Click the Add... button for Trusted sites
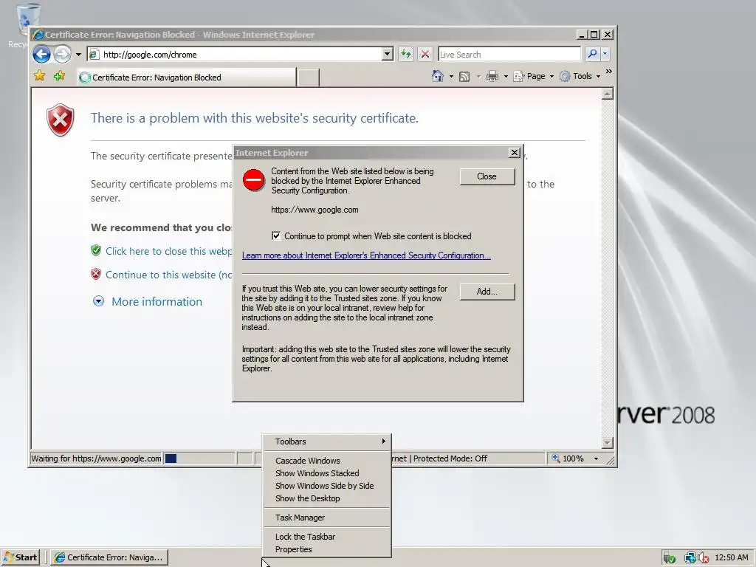 [487, 292]
